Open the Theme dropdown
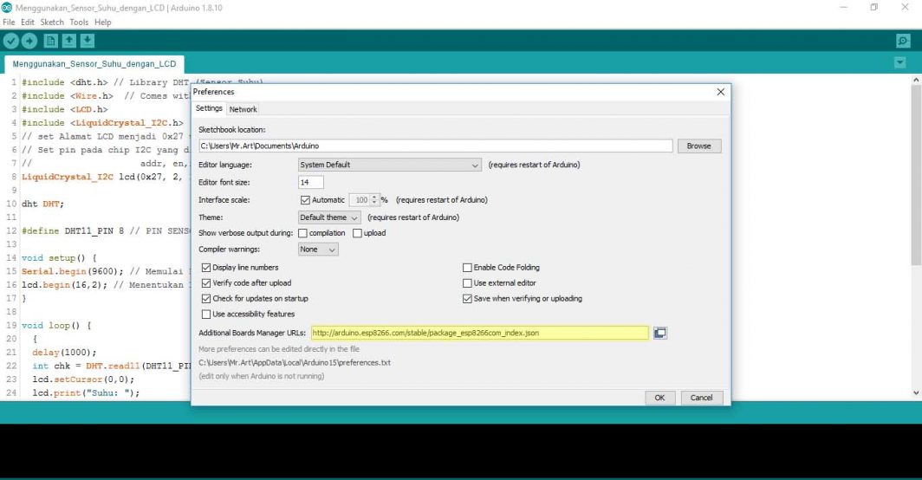 pos(329,217)
